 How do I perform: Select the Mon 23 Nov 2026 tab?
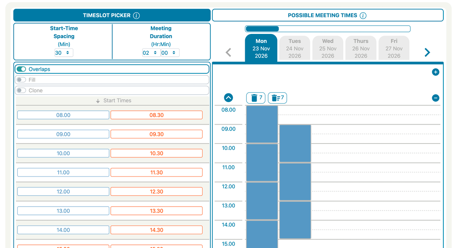(261, 48)
